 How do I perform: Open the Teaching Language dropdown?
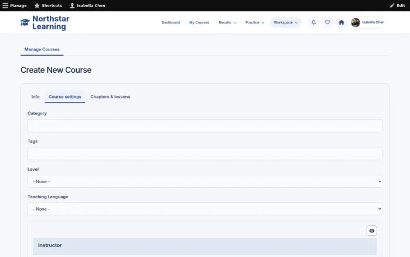pyautogui.click(x=205, y=209)
